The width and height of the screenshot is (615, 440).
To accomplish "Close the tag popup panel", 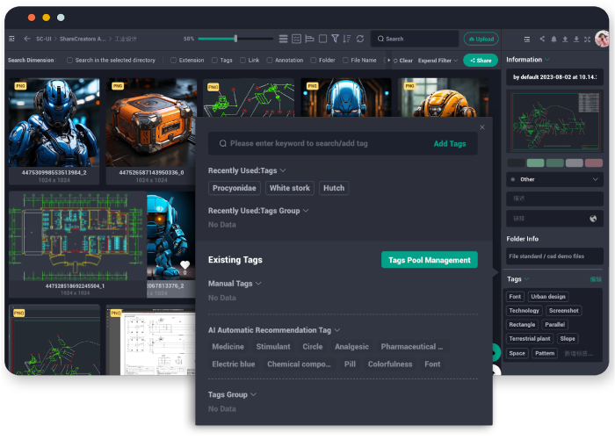I will 481,127.
